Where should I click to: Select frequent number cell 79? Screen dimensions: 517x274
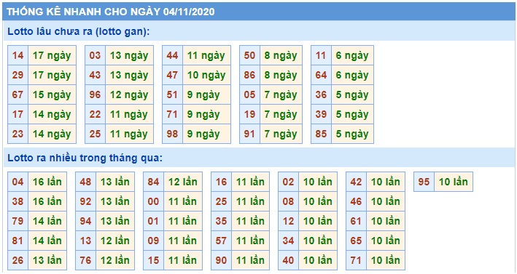click(18, 221)
